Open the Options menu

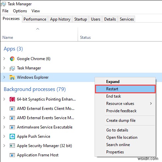[20, 11]
